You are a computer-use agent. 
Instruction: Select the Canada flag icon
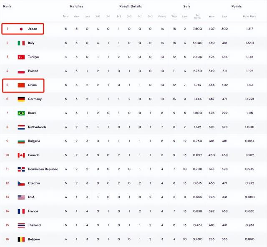click(21, 155)
